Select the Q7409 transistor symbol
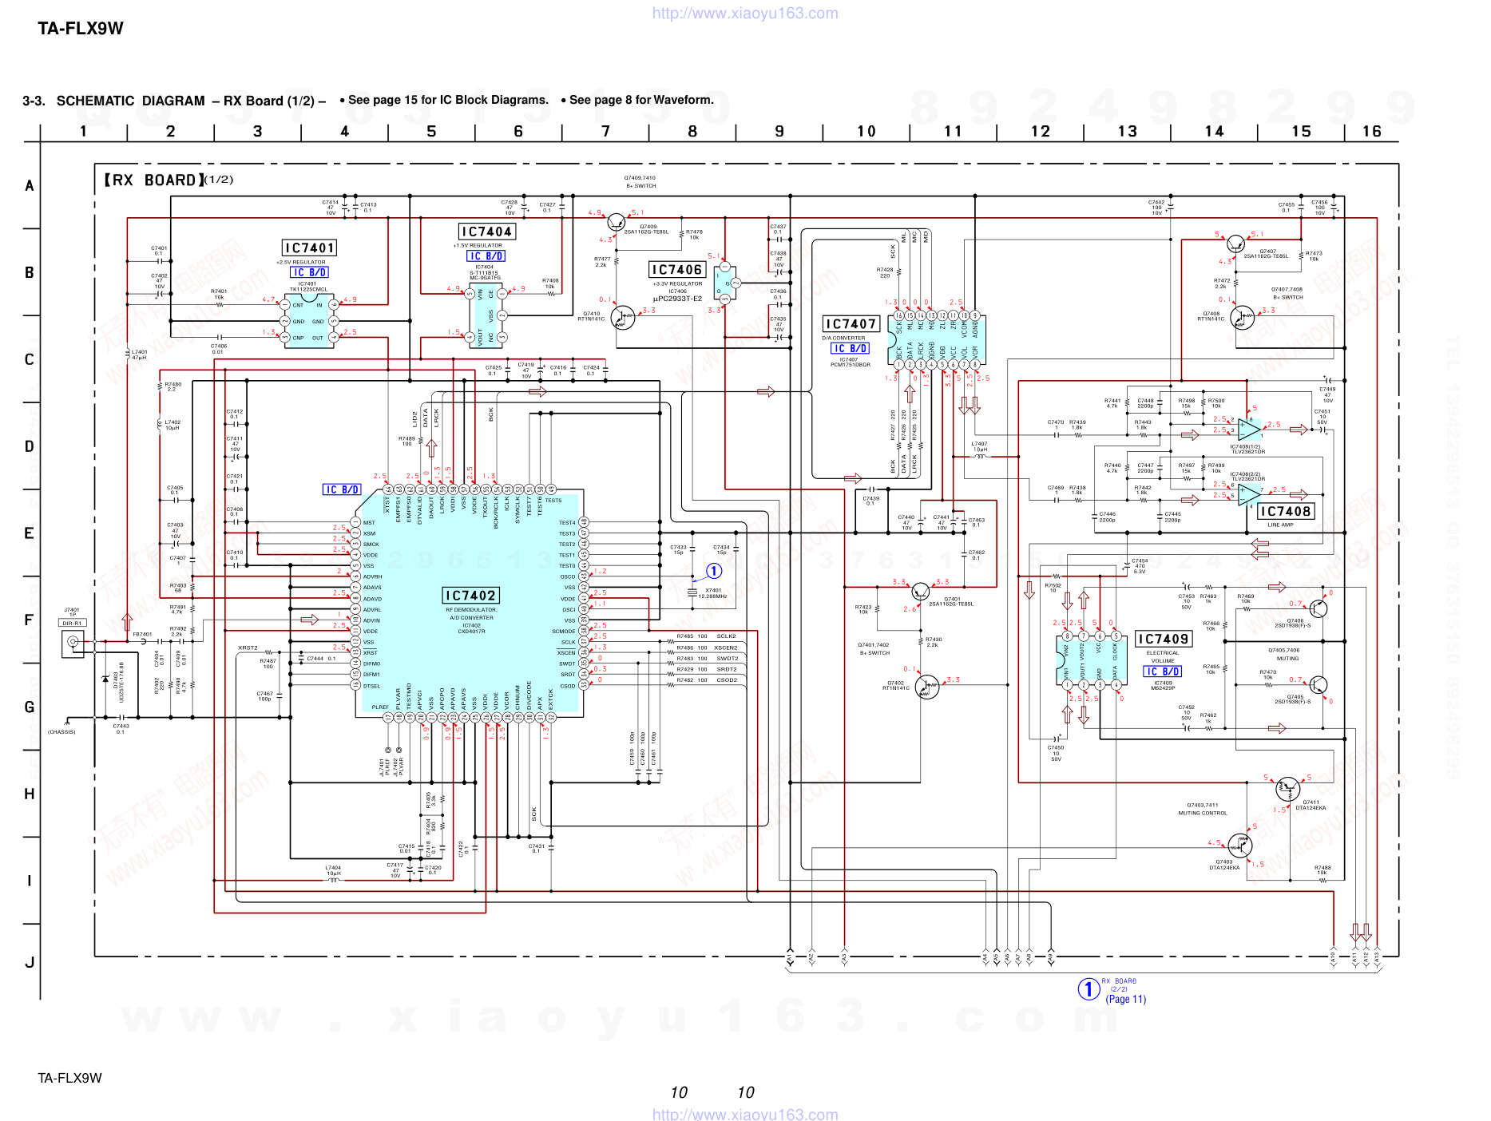The height and width of the screenshot is (1121, 1491). tap(616, 223)
